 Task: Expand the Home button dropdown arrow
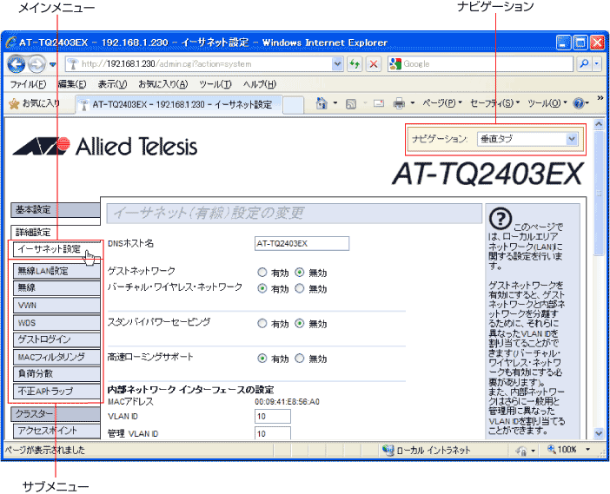point(335,103)
